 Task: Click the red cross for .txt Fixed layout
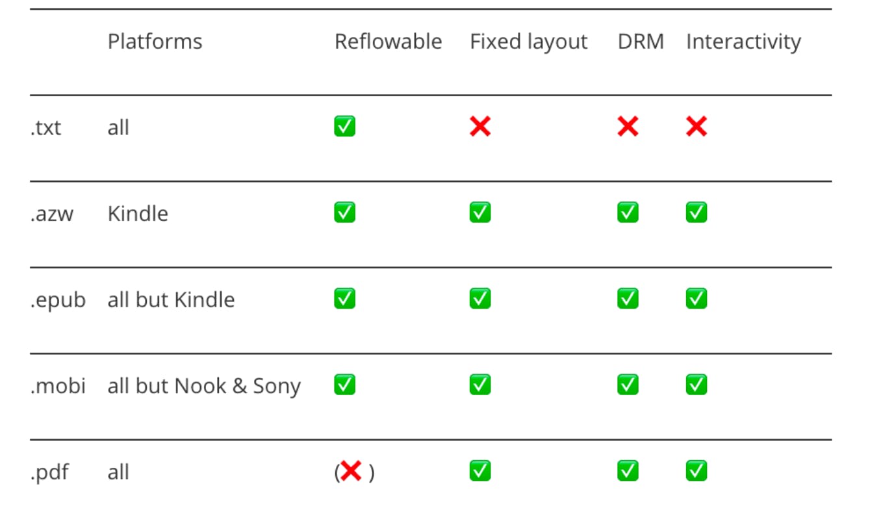pos(480,126)
